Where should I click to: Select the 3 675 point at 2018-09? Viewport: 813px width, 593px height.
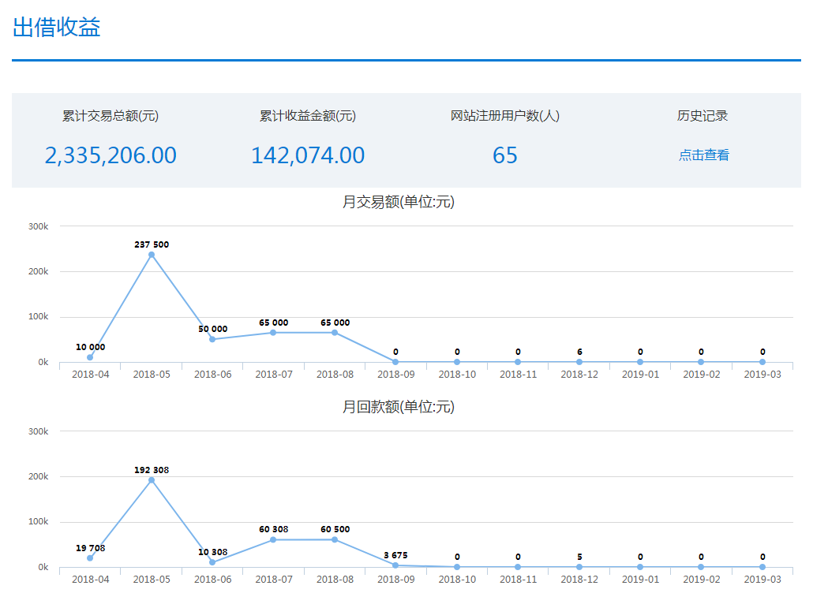(395, 565)
